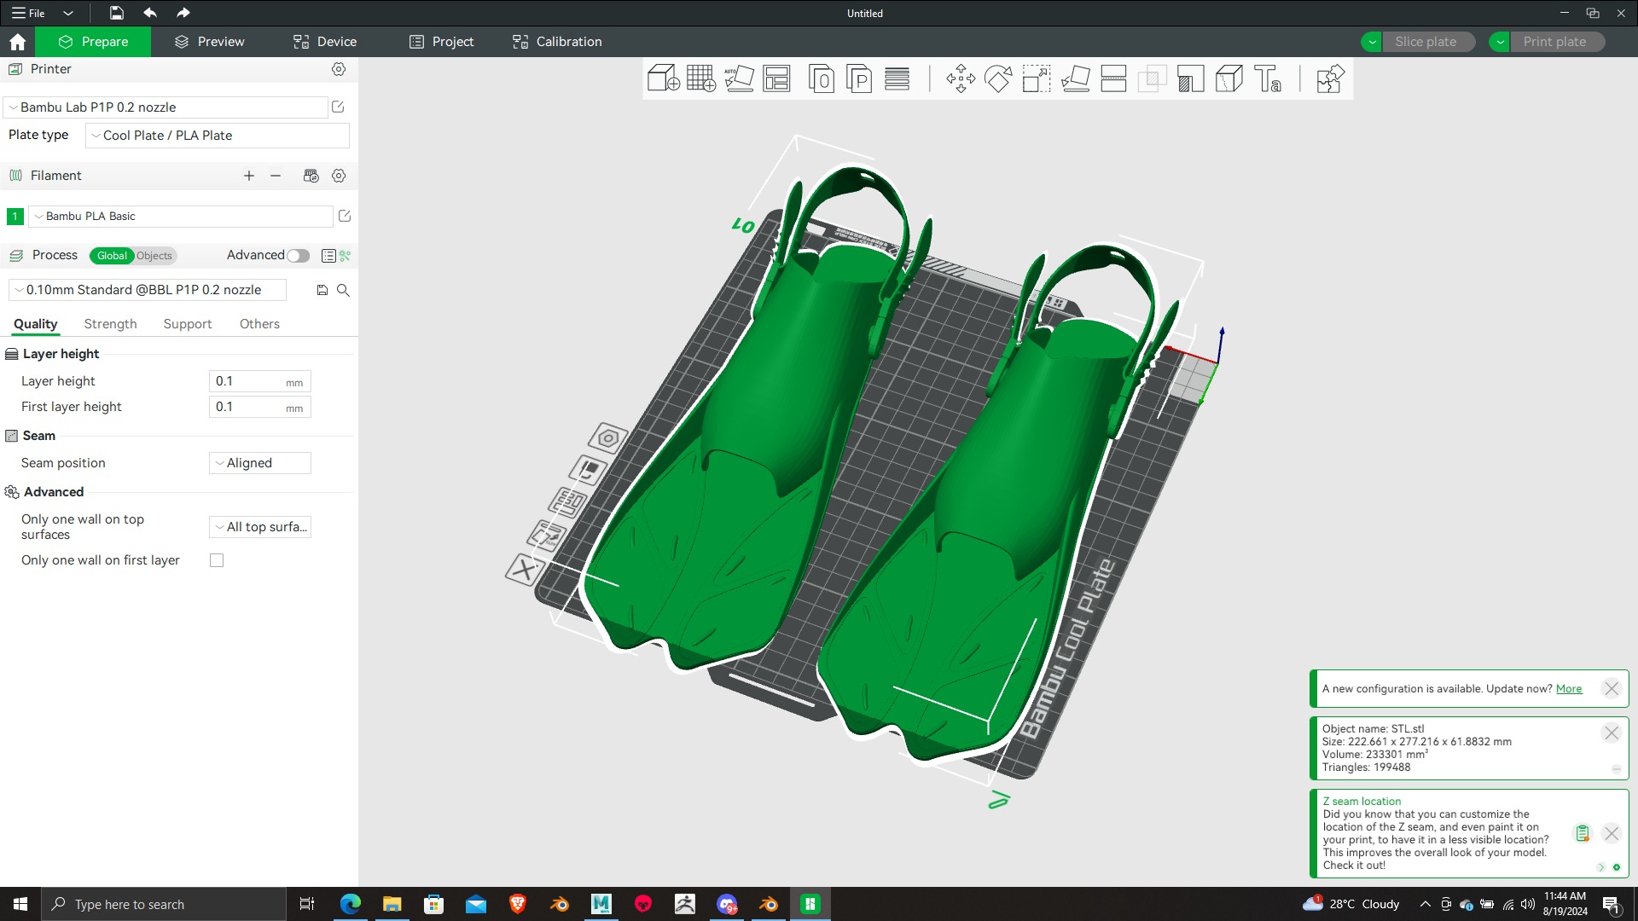Edit the Bambu Lab P1P printer preset
1638x921 pixels.
point(338,107)
